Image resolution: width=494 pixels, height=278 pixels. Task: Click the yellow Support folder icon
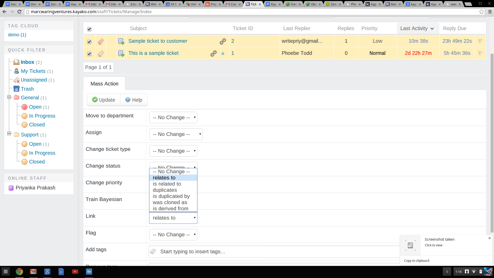(16, 134)
